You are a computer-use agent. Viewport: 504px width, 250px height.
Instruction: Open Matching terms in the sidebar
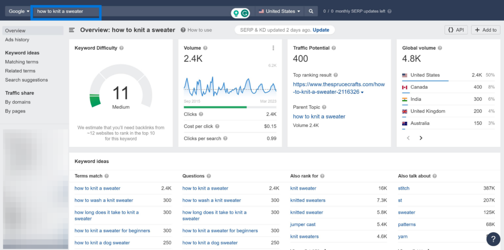[22, 62]
